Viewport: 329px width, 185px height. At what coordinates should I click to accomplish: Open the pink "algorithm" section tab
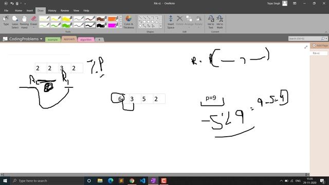point(86,40)
